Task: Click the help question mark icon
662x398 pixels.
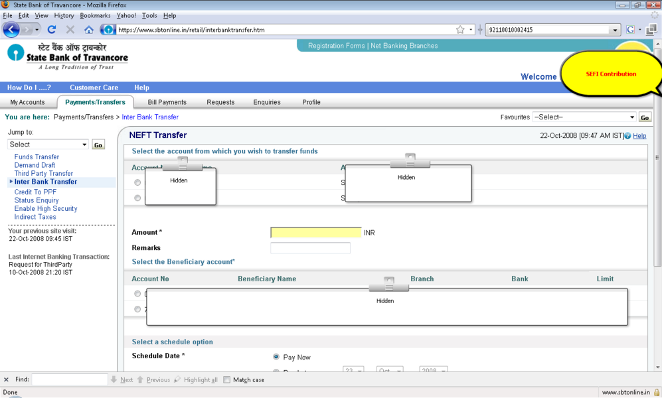Action: coord(627,136)
